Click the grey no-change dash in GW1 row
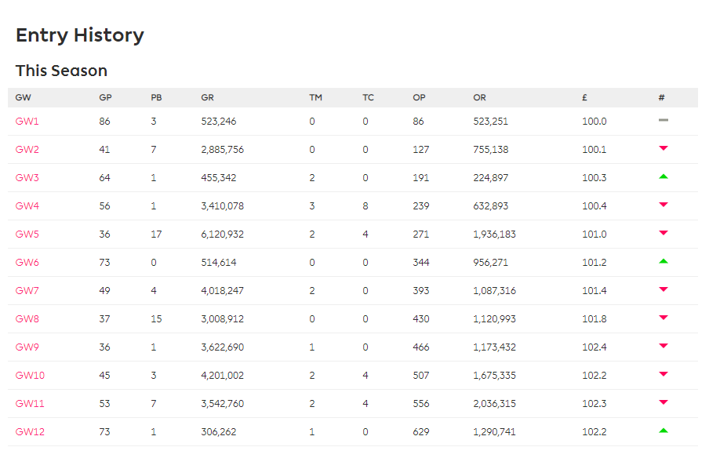Screen dimensions: 709x458 pyautogui.click(x=663, y=120)
